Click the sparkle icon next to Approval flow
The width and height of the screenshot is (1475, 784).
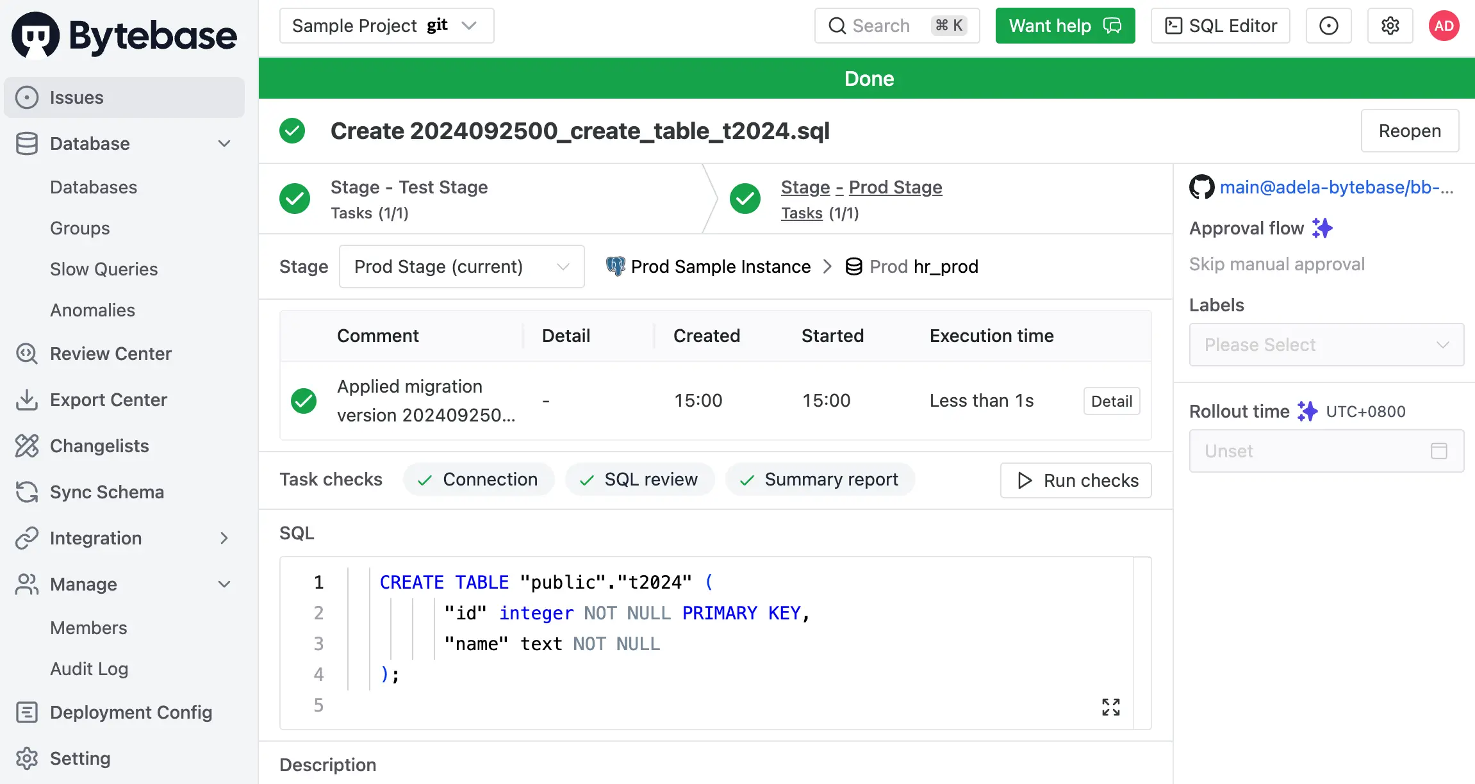pos(1323,228)
